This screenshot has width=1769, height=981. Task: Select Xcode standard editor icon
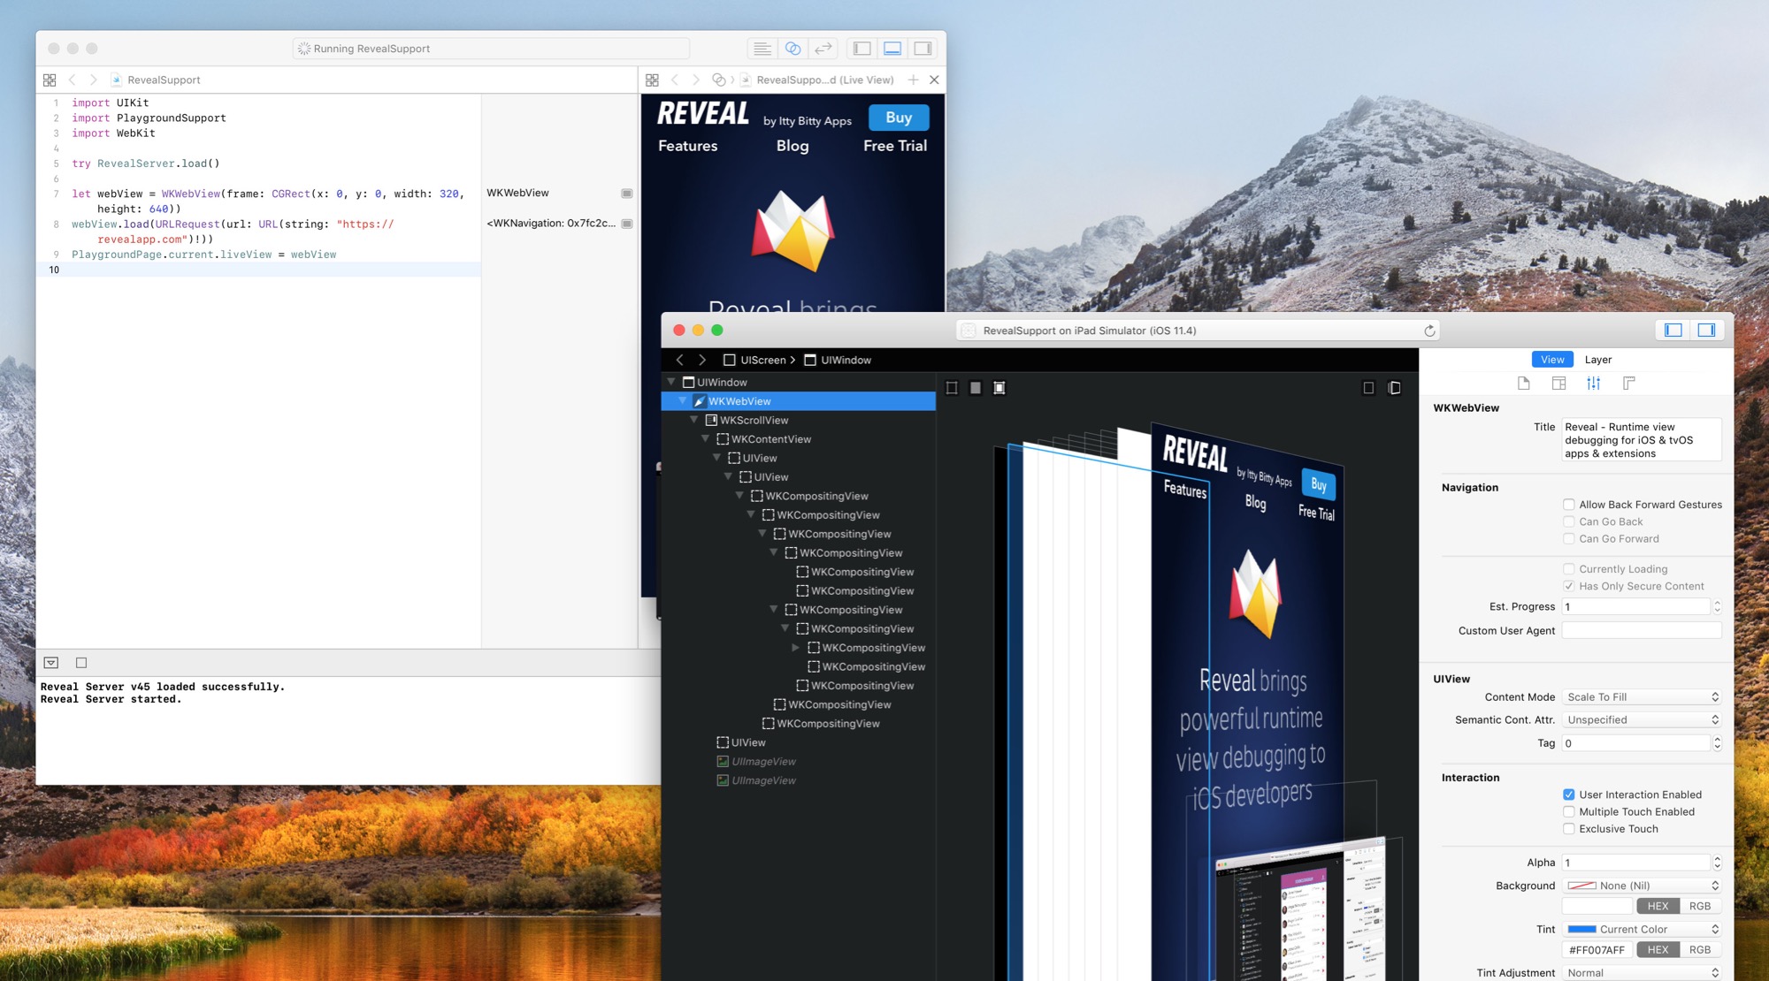[x=762, y=49]
